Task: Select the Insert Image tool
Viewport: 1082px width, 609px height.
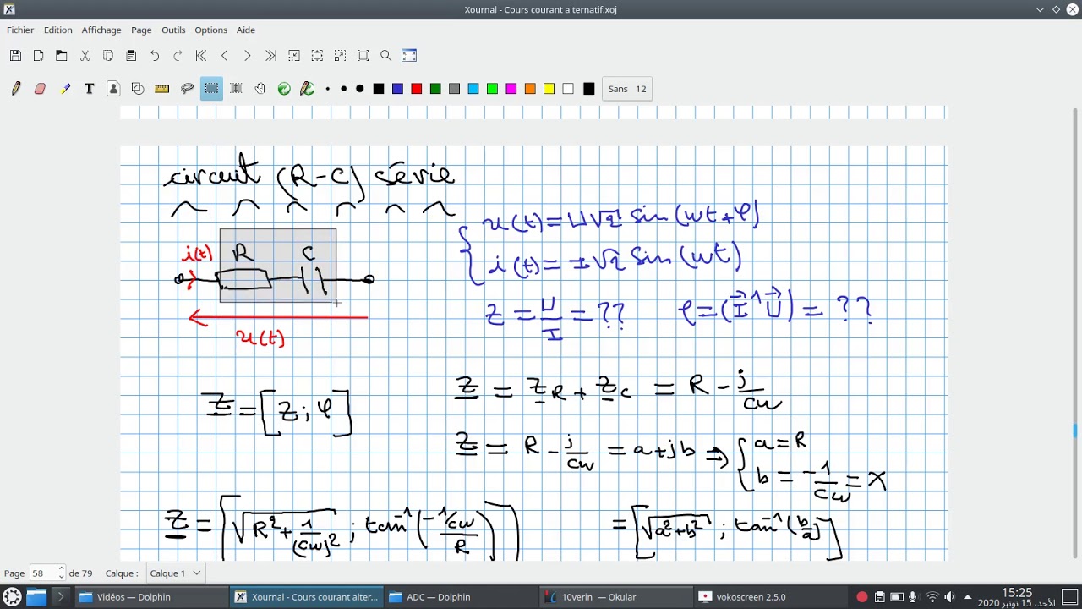Action: [x=113, y=89]
